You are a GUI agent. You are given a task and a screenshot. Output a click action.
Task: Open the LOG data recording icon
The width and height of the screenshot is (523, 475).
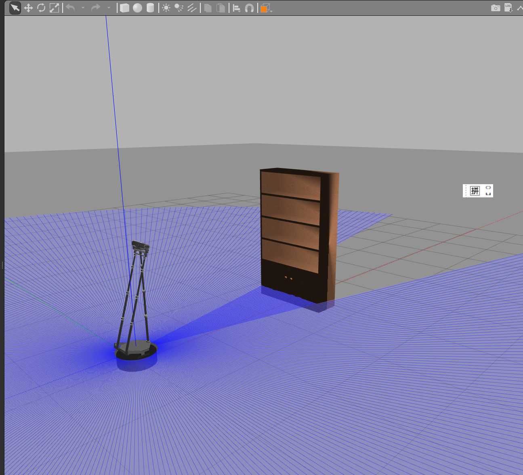508,8
